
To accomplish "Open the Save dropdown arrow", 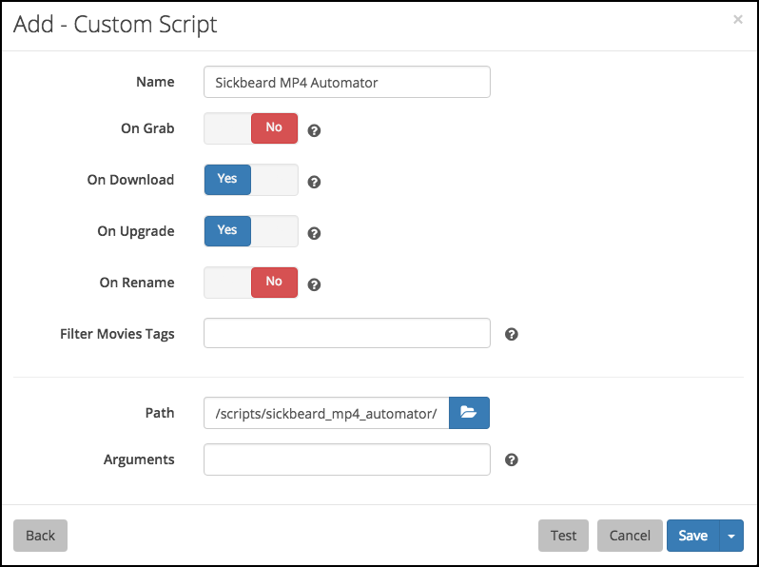I will point(731,536).
